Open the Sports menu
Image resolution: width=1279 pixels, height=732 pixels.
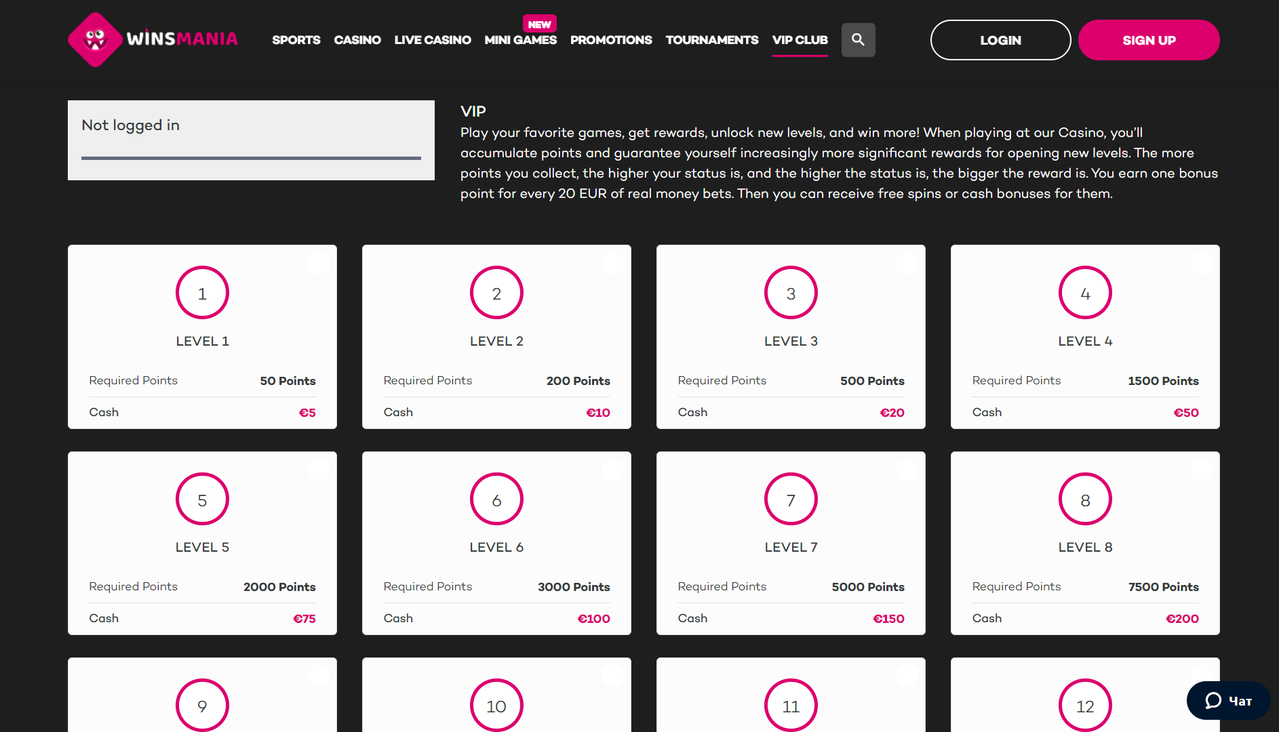tap(296, 40)
